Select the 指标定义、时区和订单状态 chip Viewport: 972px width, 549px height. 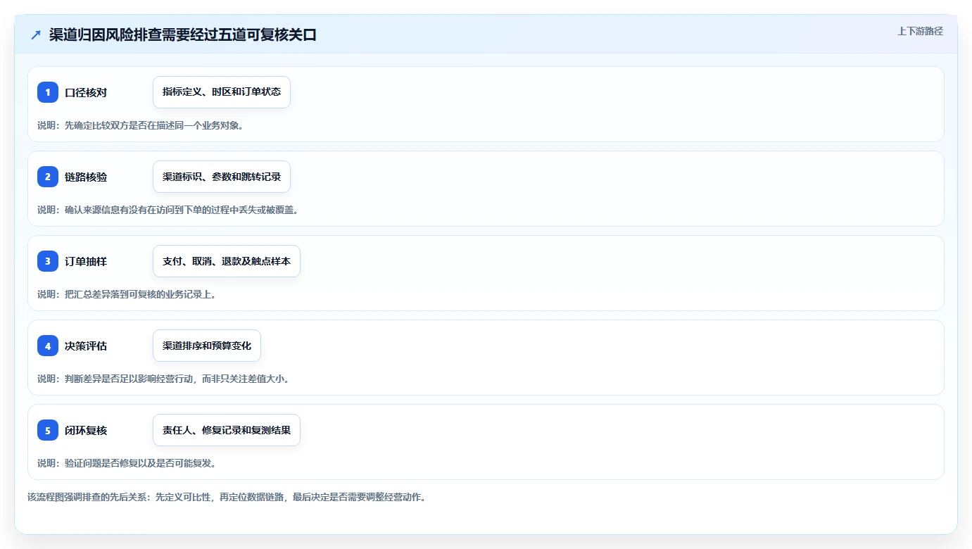(x=222, y=92)
